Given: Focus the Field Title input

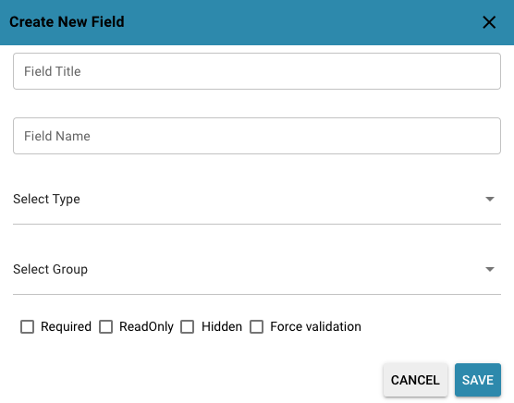Looking at the screenshot, I should point(257,71).
